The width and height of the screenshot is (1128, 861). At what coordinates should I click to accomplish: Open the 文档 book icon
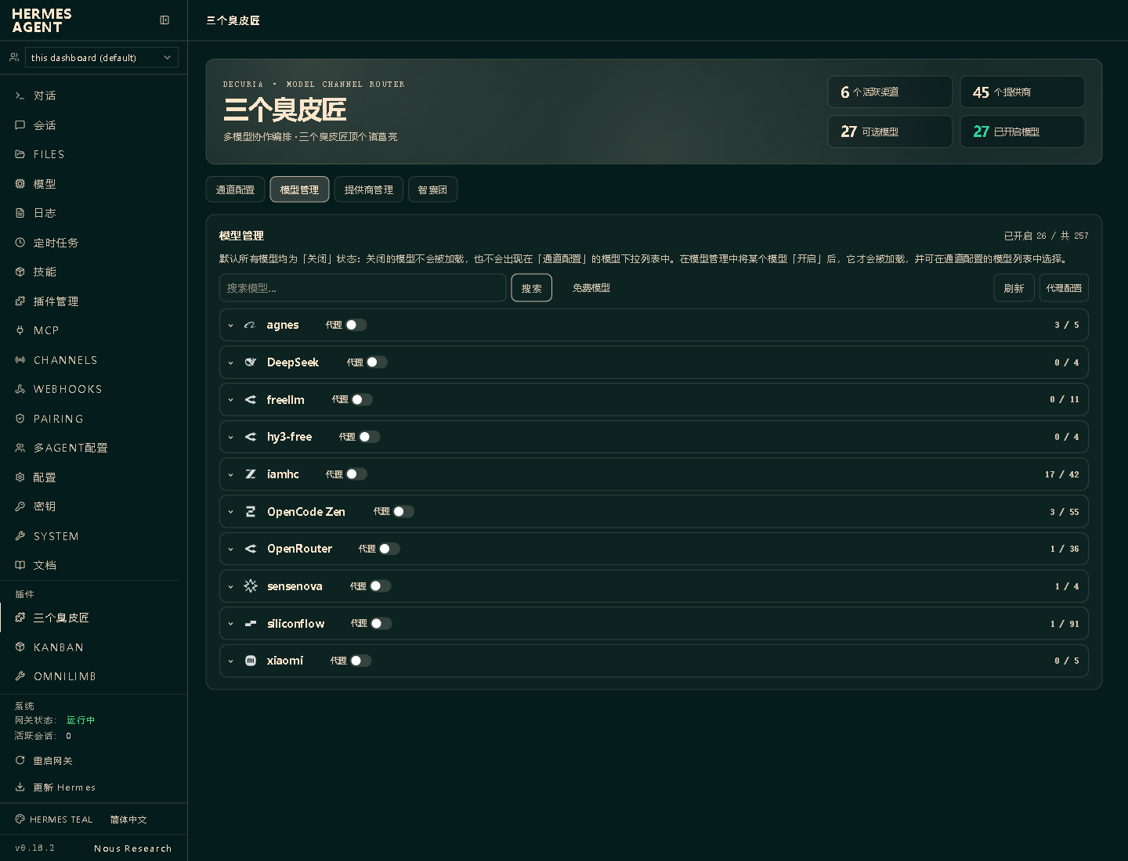point(20,565)
